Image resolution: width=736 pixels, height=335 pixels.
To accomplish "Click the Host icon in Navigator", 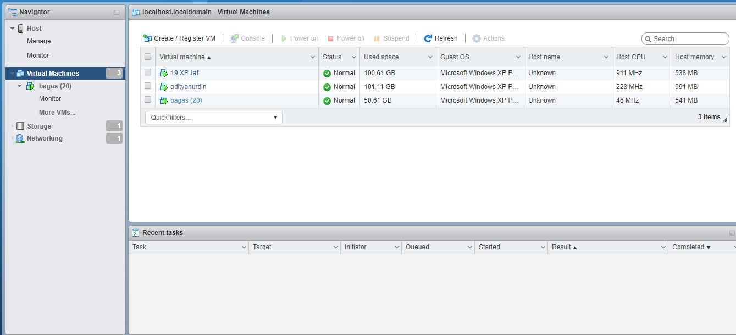I will [20, 28].
